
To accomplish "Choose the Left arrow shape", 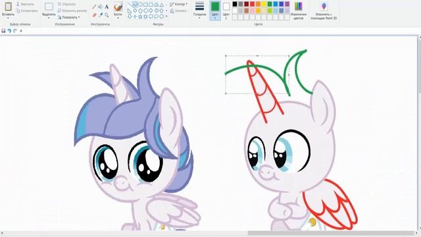I will pyautogui.click(x=157, y=11).
